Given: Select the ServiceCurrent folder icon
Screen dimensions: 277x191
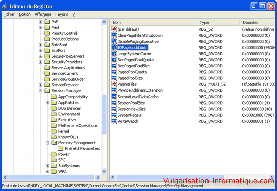Looking at the screenshot, I should [47, 73].
